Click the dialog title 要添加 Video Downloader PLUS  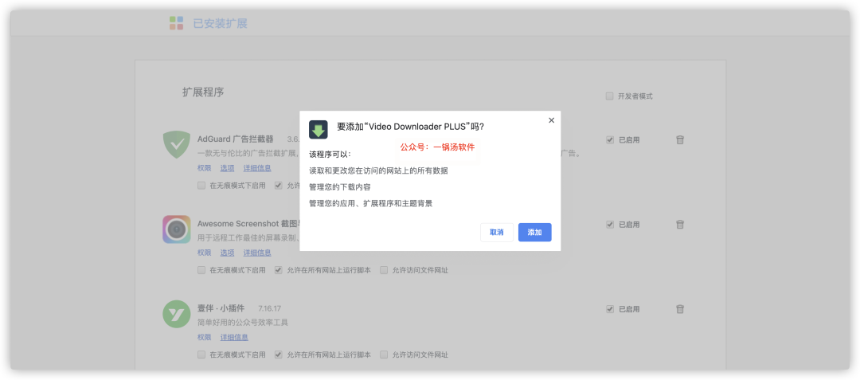(x=410, y=127)
